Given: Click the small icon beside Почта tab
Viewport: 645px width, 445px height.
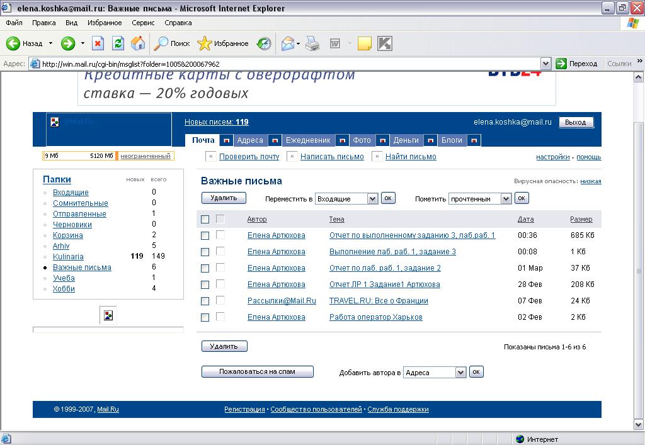Looking at the screenshot, I should tap(226, 140).
